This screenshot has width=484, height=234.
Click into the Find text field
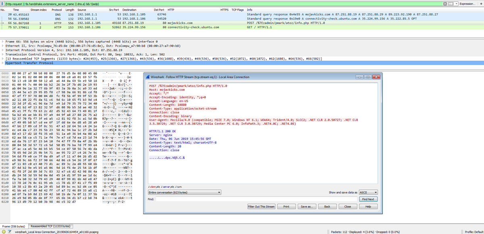pos(256,199)
